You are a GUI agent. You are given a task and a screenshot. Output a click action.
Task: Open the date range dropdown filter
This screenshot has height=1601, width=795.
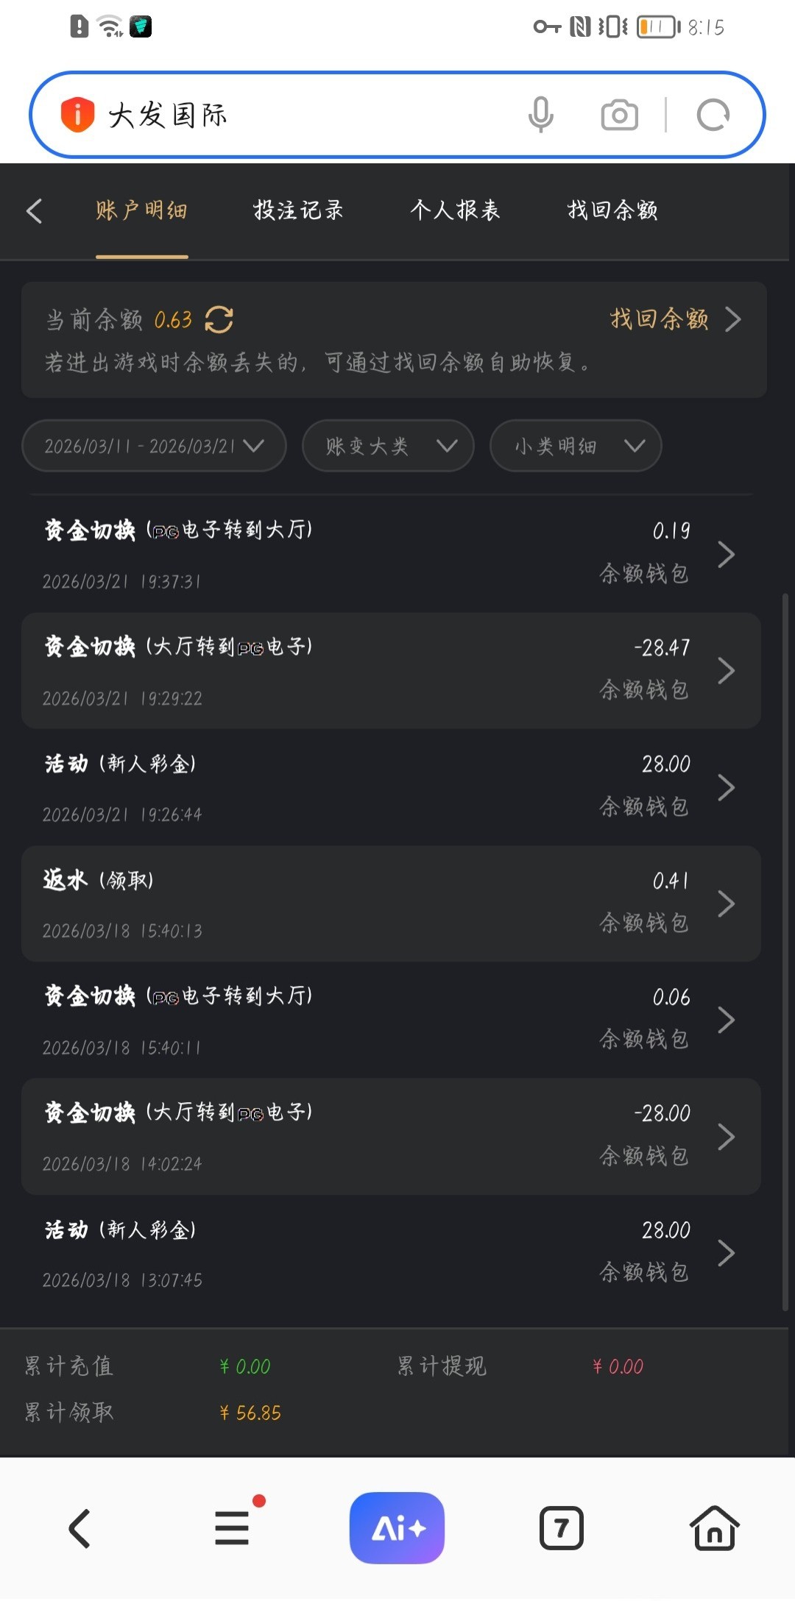(x=154, y=446)
